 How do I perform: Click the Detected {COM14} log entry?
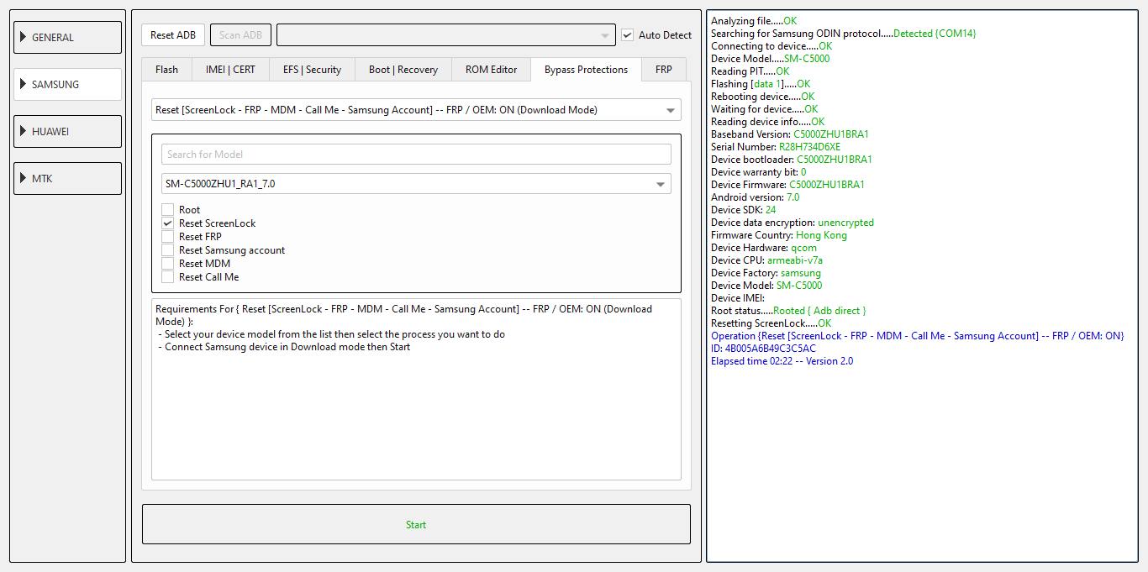pyautogui.click(x=935, y=34)
